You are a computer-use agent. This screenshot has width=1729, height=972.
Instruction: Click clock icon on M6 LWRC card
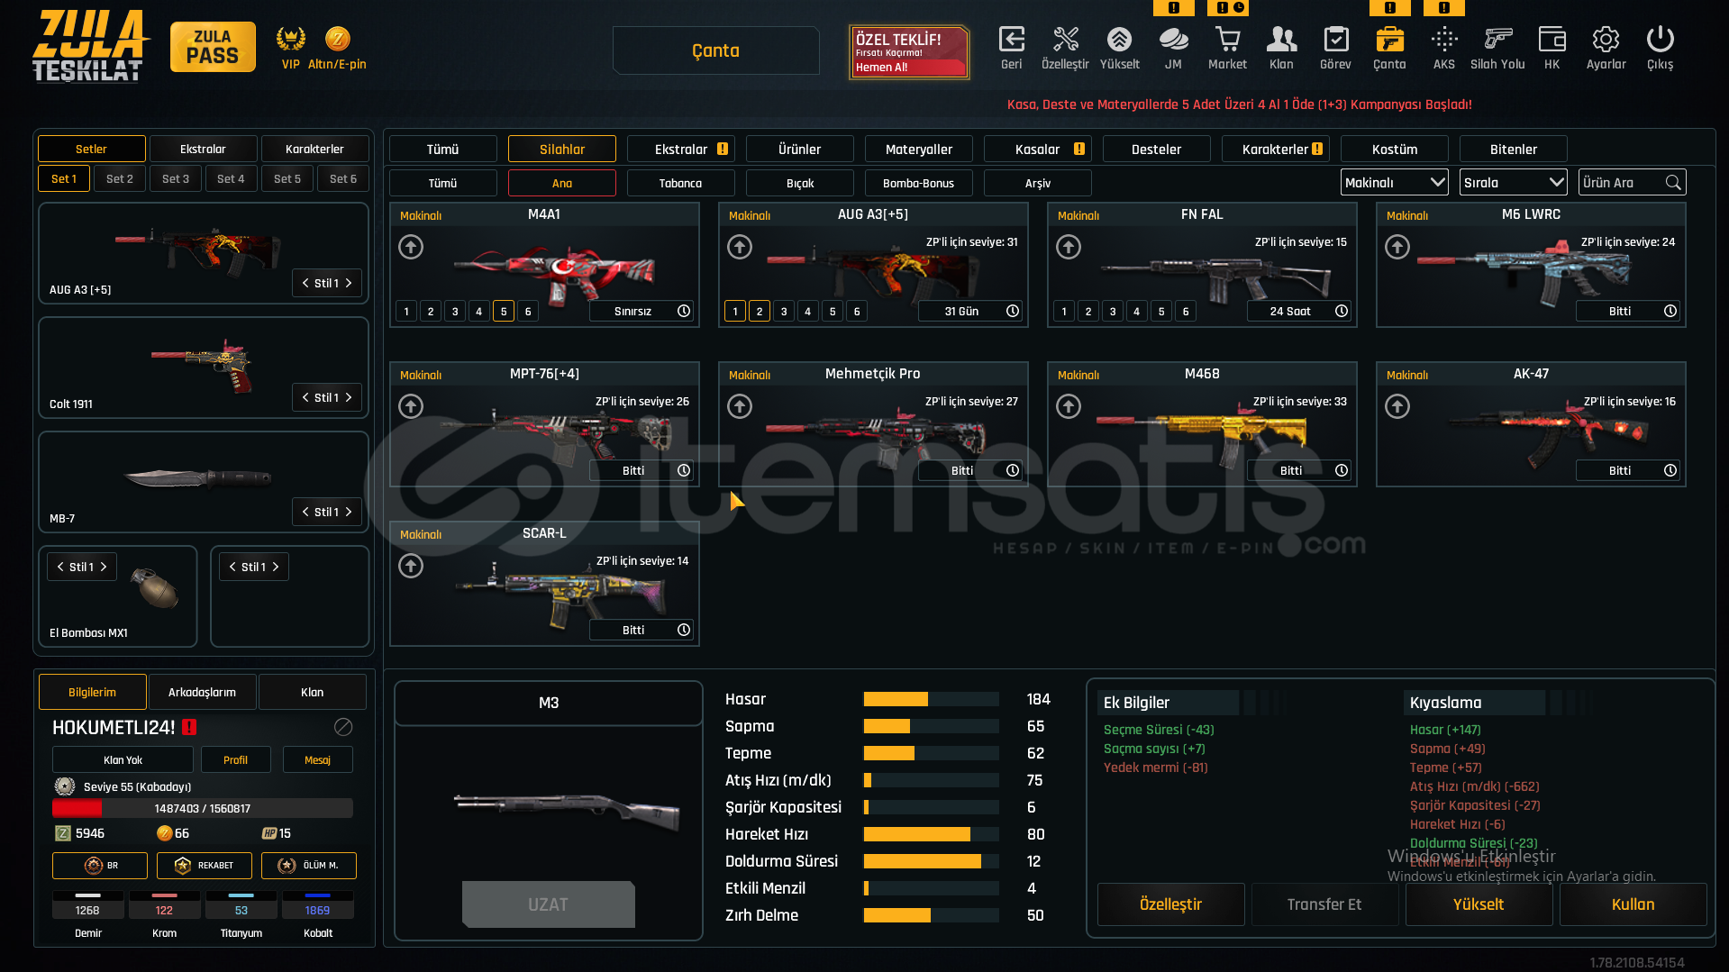point(1670,311)
